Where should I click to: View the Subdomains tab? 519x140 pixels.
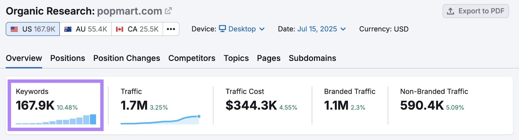312,58
